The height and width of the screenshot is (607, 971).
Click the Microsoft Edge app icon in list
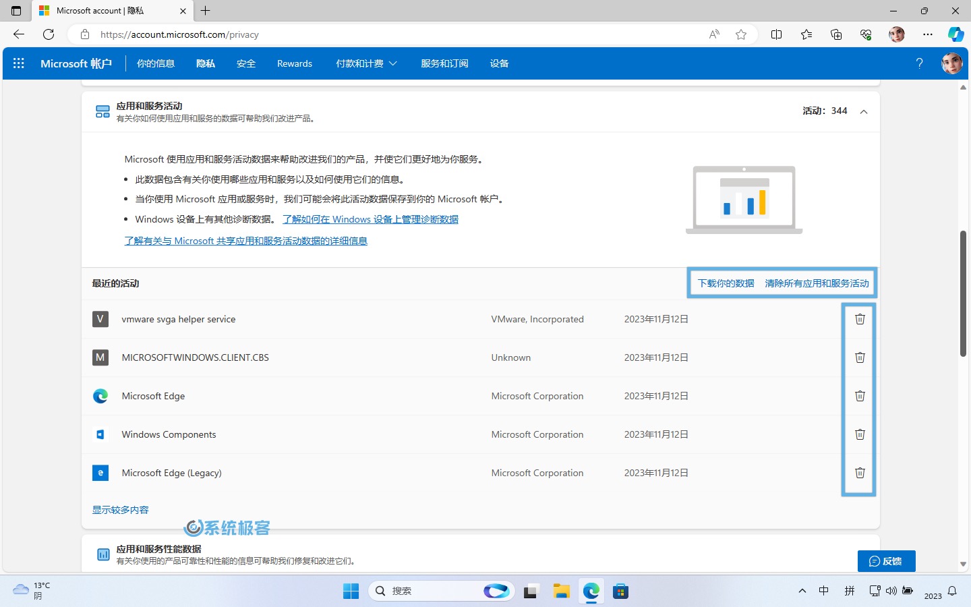click(100, 396)
